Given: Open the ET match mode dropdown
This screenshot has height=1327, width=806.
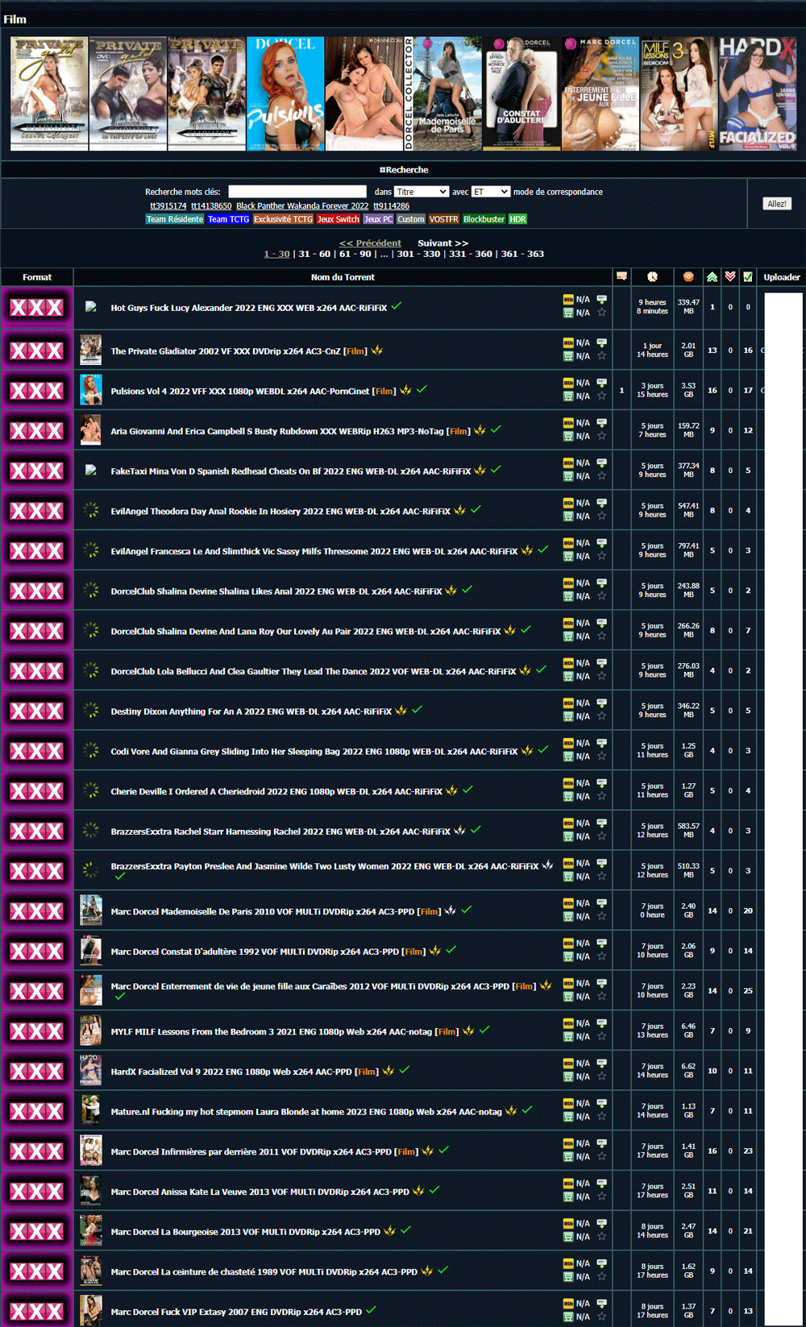Looking at the screenshot, I should [490, 192].
